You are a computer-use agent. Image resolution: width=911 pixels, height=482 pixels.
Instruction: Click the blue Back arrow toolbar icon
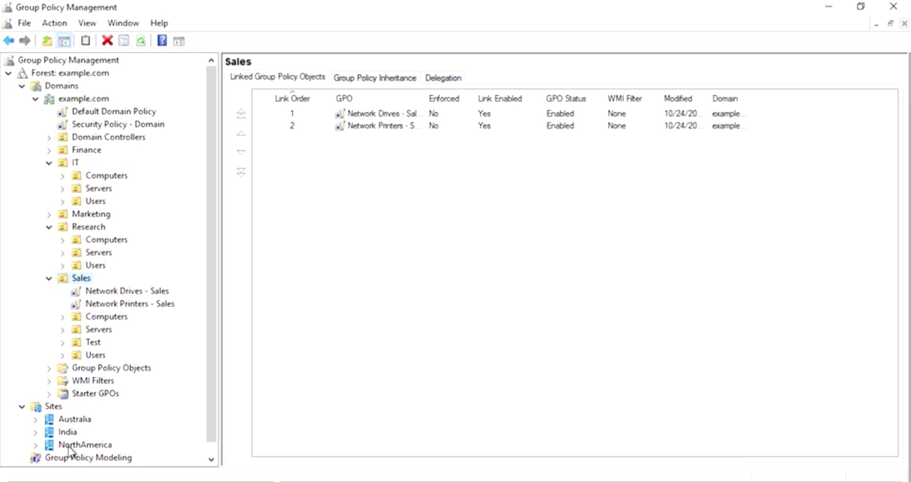point(9,41)
